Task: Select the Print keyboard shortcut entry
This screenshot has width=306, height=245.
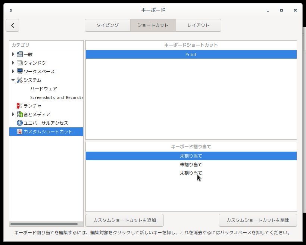Action: point(191,55)
